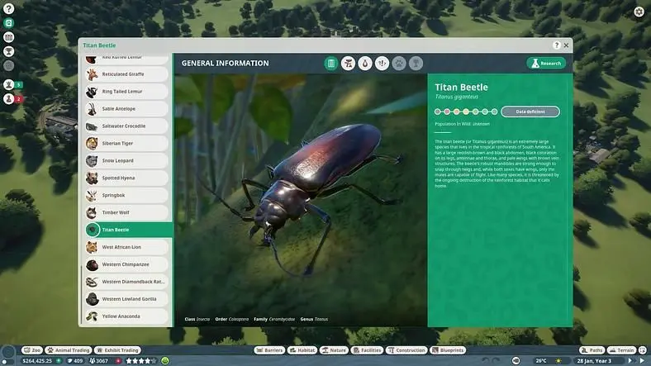Open the Terrain tool
This screenshot has height=366, width=651.
(x=622, y=350)
